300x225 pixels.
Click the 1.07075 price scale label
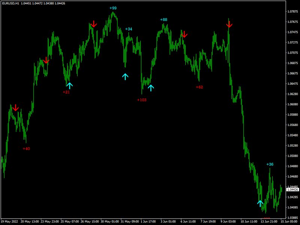click(x=293, y=52)
